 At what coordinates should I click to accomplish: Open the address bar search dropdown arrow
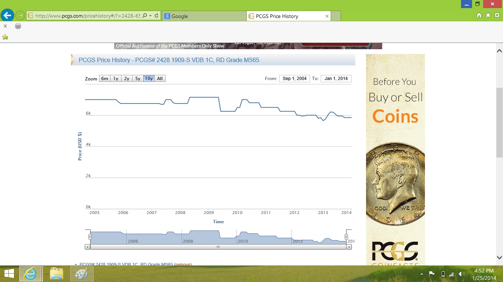pos(150,16)
